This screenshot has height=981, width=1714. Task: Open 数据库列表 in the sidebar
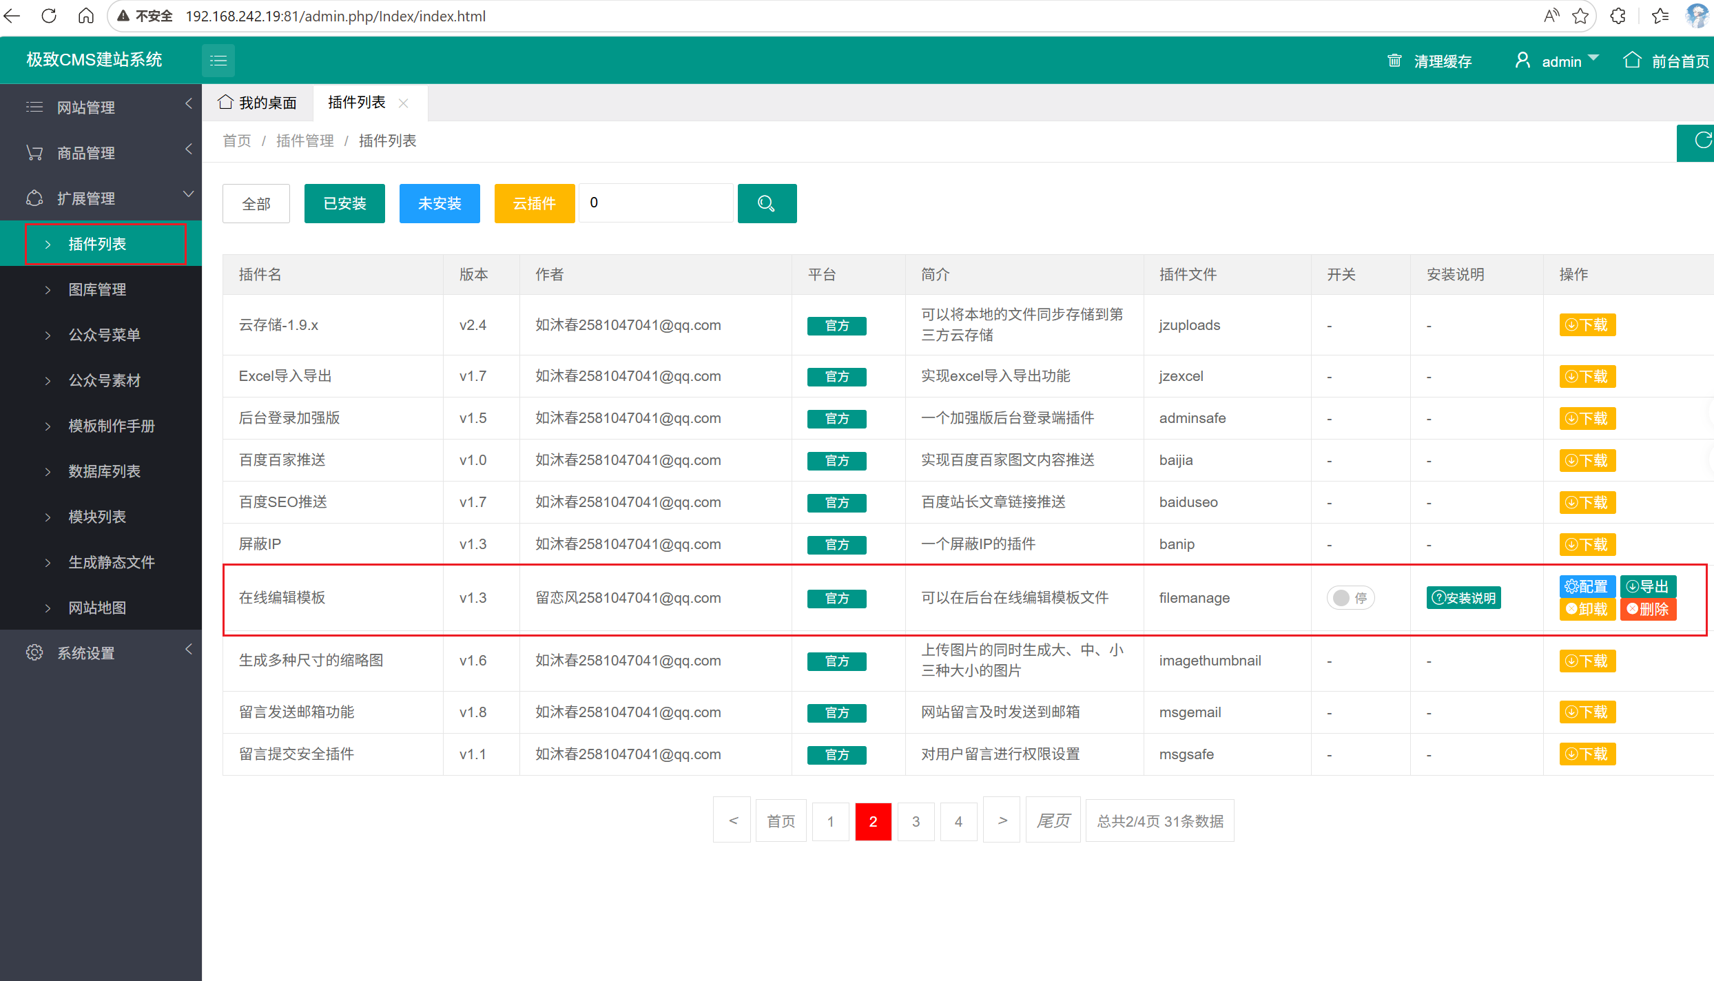(x=104, y=471)
